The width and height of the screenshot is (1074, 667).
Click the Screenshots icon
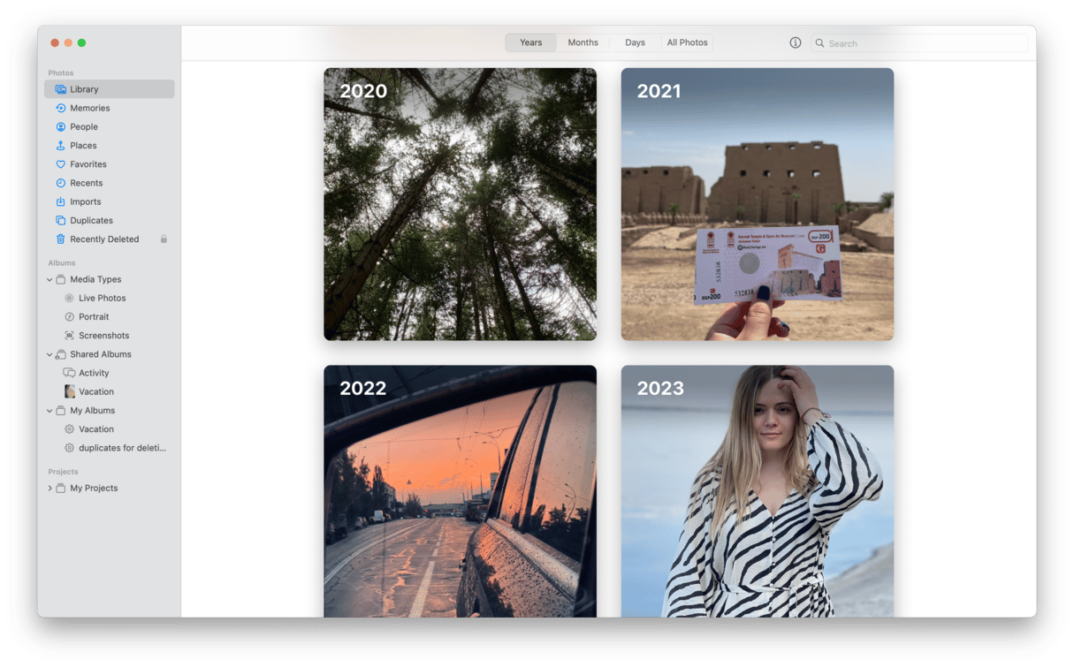[x=69, y=336]
